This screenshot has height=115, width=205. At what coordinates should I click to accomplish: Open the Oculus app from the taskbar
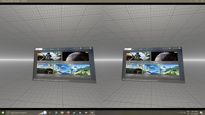coord(86,113)
